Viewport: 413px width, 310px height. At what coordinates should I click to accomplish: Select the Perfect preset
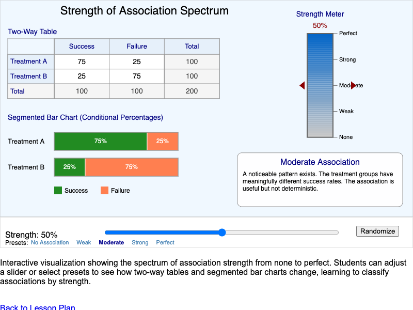(165, 242)
